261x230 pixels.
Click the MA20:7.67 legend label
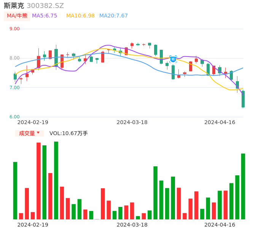pyautogui.click(x=113, y=16)
